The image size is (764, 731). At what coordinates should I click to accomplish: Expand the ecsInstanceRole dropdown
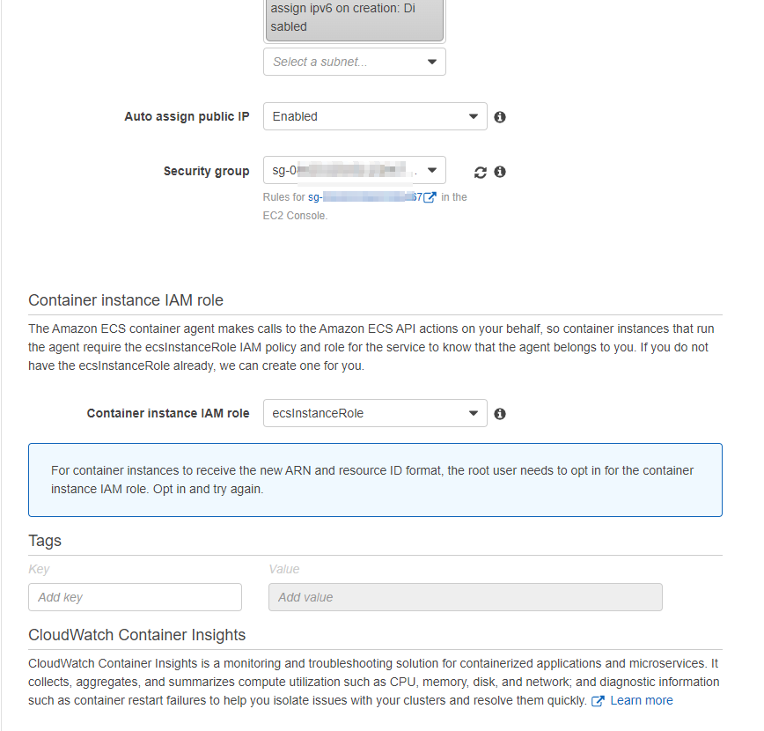375,414
